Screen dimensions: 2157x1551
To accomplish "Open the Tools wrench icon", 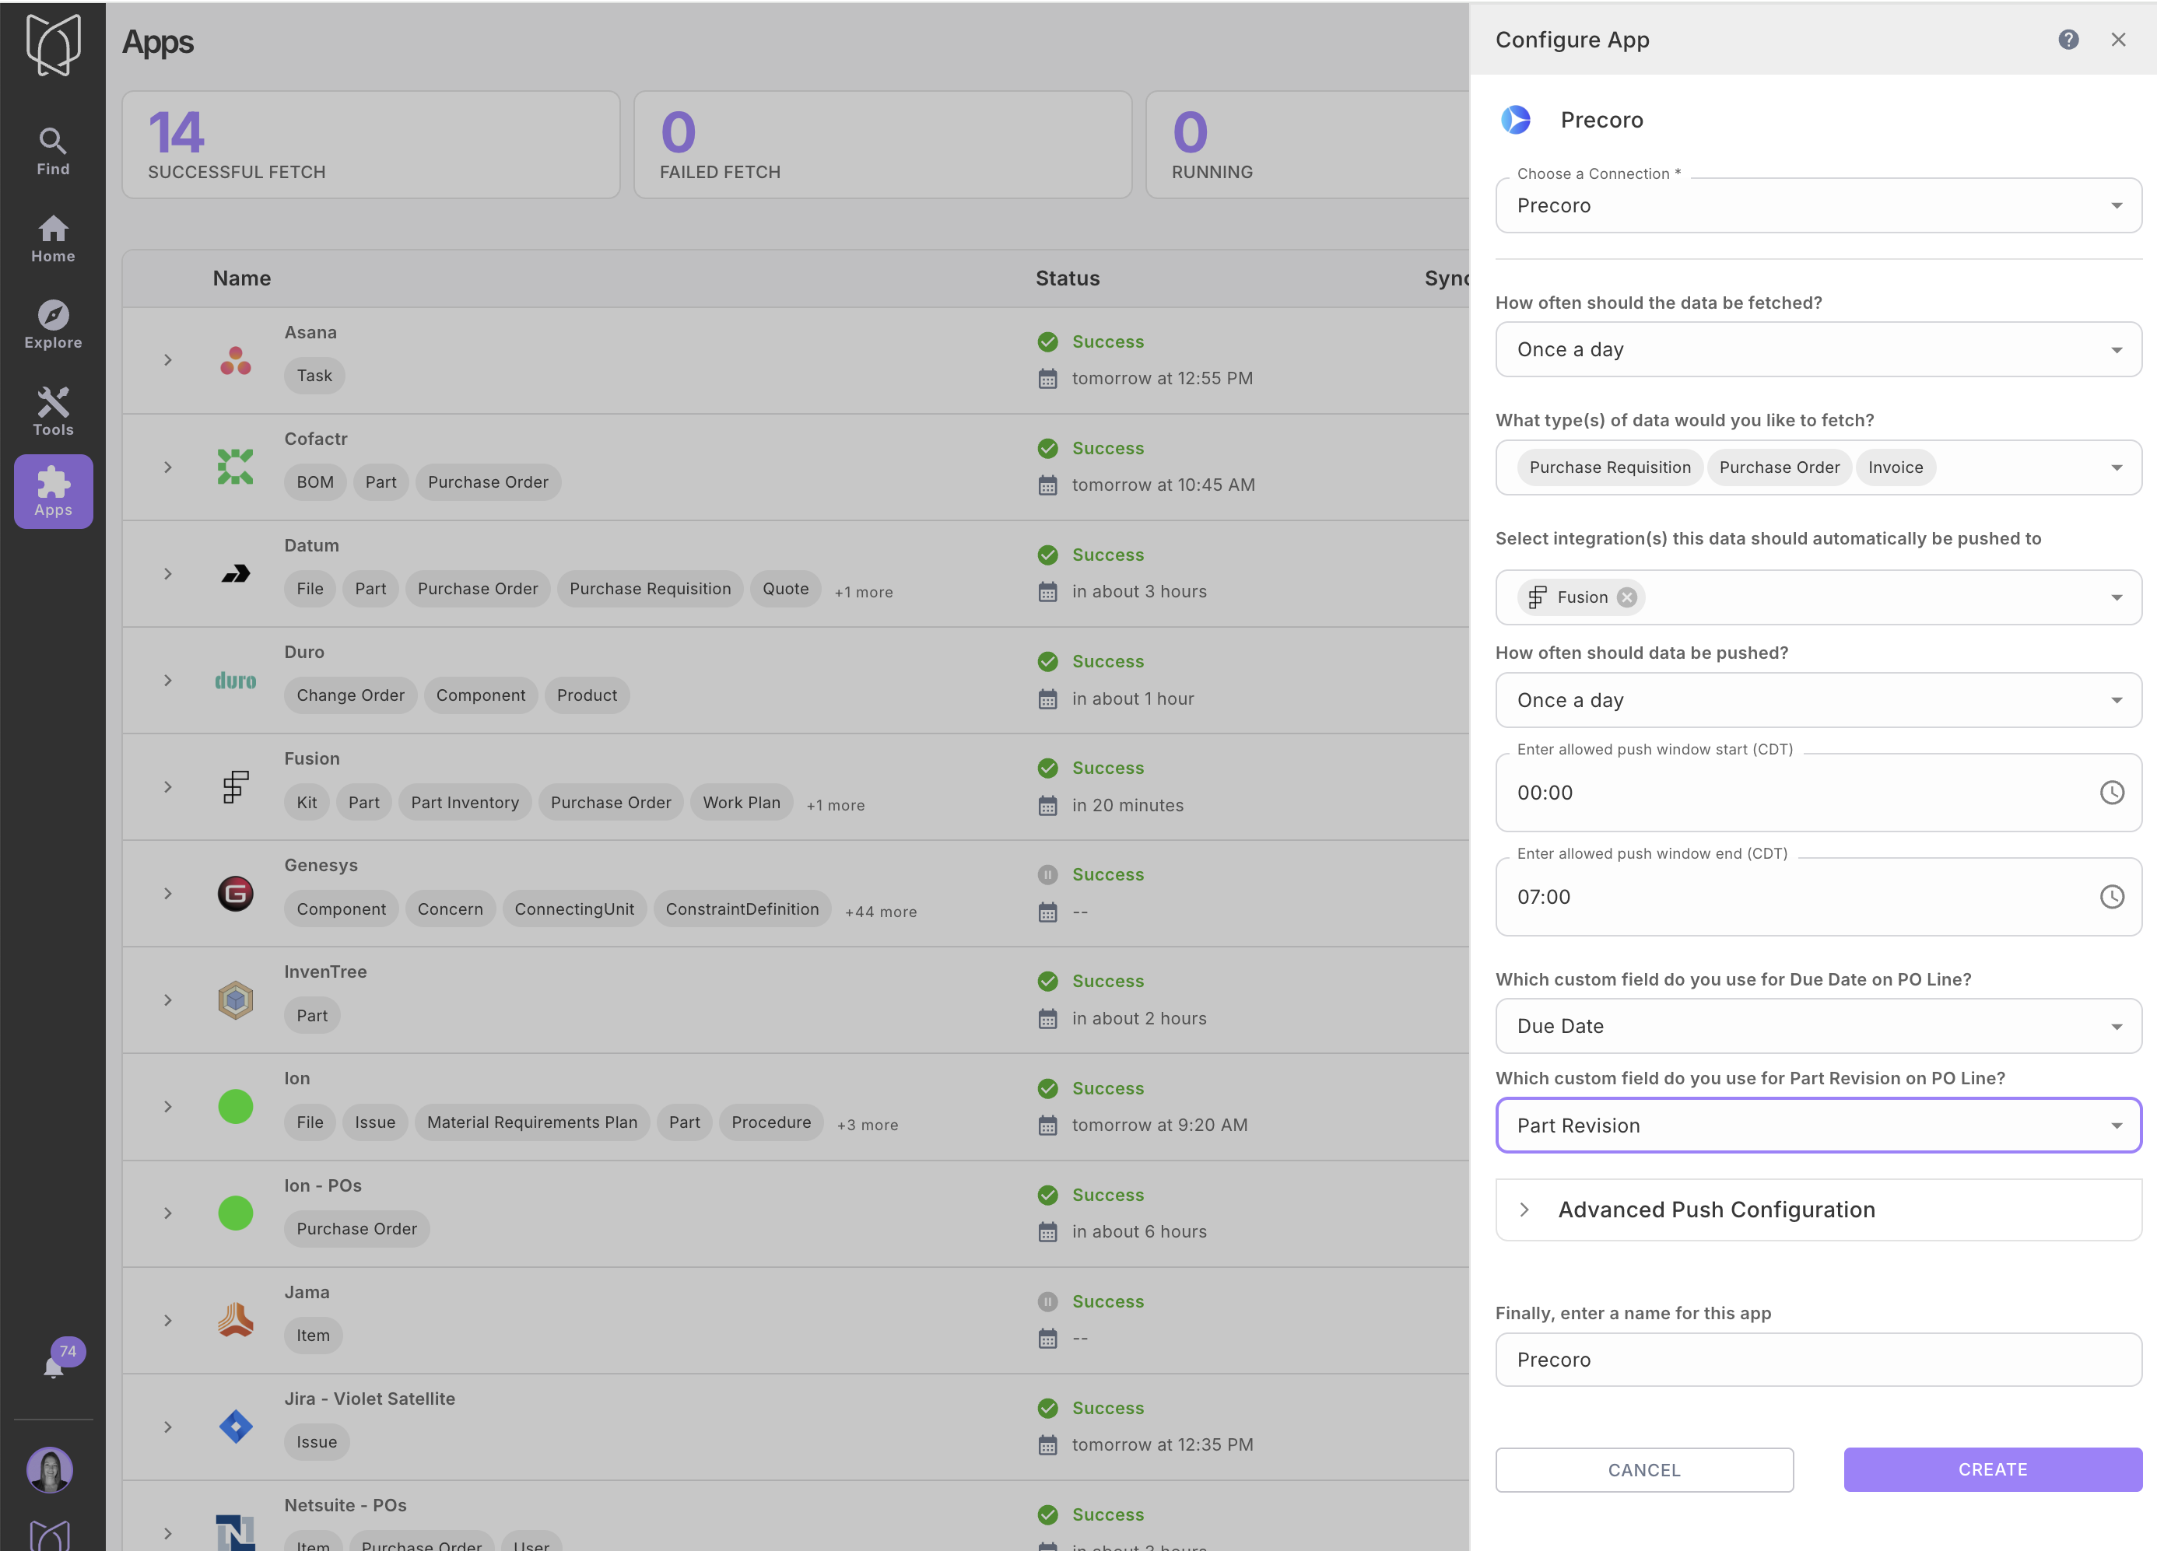I will (53, 411).
